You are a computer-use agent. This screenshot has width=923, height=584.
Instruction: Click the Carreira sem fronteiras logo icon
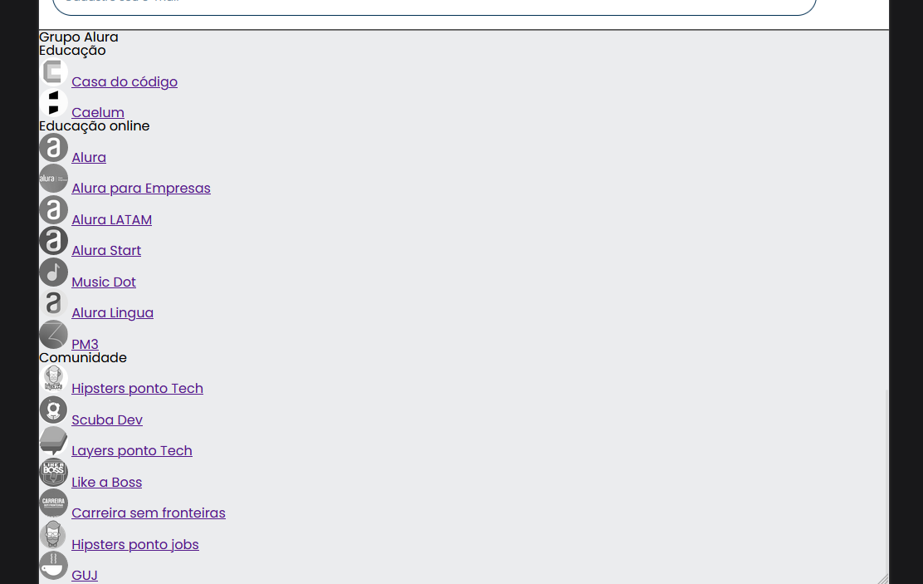54,503
